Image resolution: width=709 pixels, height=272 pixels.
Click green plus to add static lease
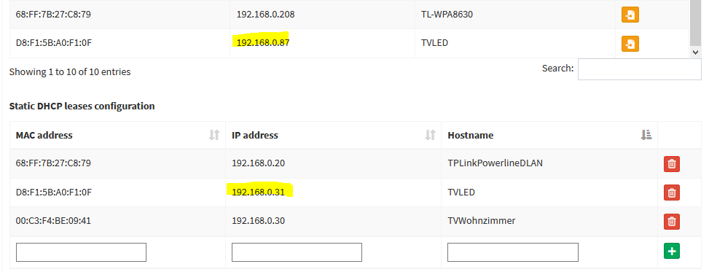coord(671,251)
